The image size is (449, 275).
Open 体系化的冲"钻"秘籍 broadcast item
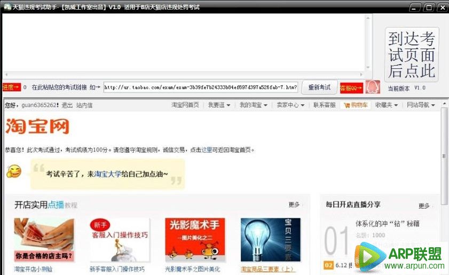[387, 223]
